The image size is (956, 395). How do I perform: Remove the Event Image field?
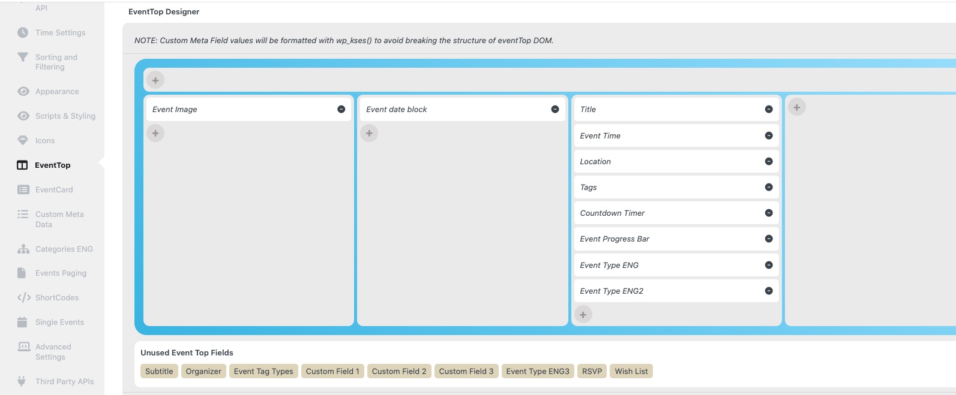341,109
